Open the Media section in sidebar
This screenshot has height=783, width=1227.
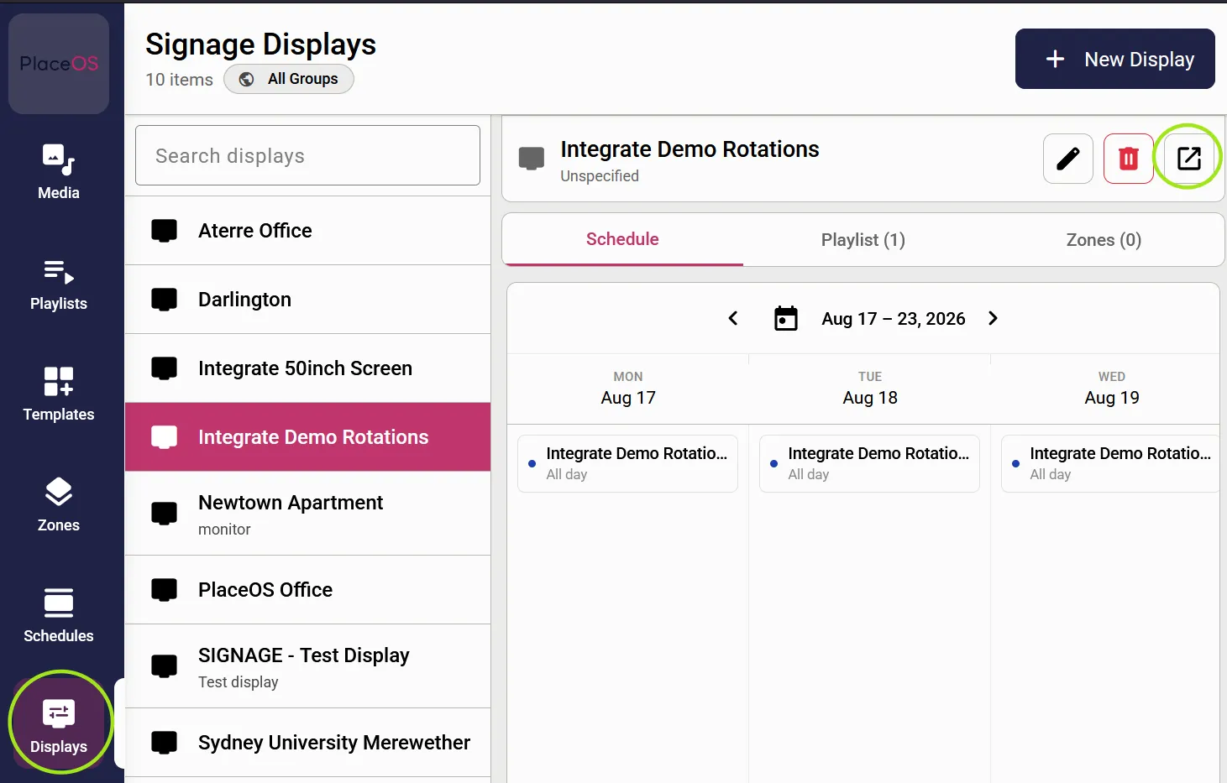click(59, 171)
